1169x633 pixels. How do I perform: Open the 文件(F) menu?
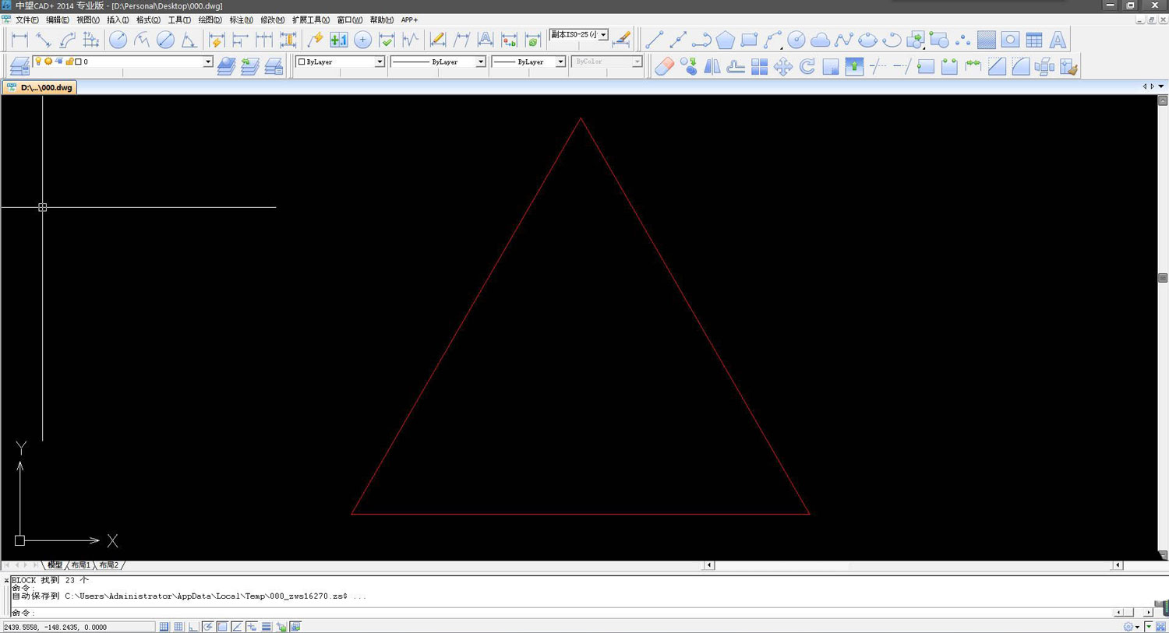[26, 19]
